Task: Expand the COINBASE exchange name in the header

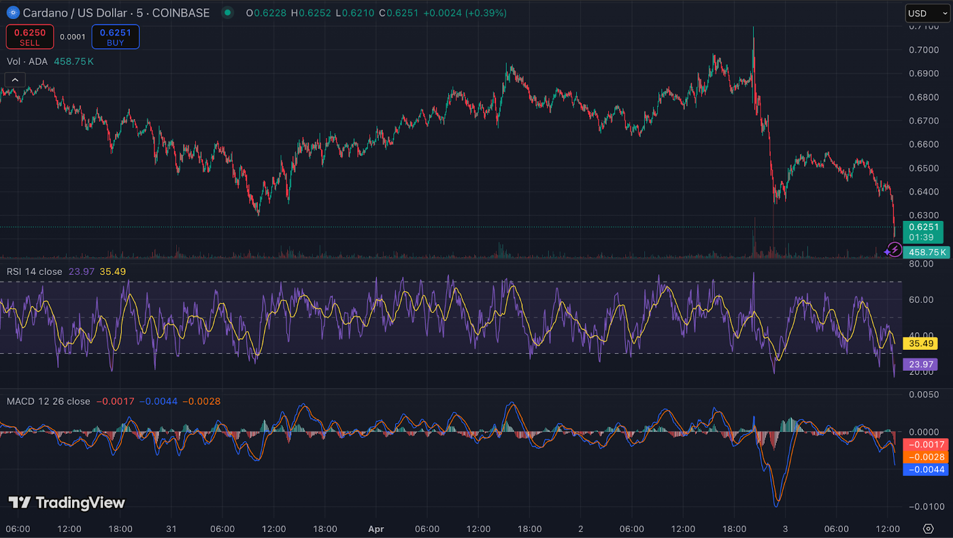Action: pyautogui.click(x=181, y=12)
